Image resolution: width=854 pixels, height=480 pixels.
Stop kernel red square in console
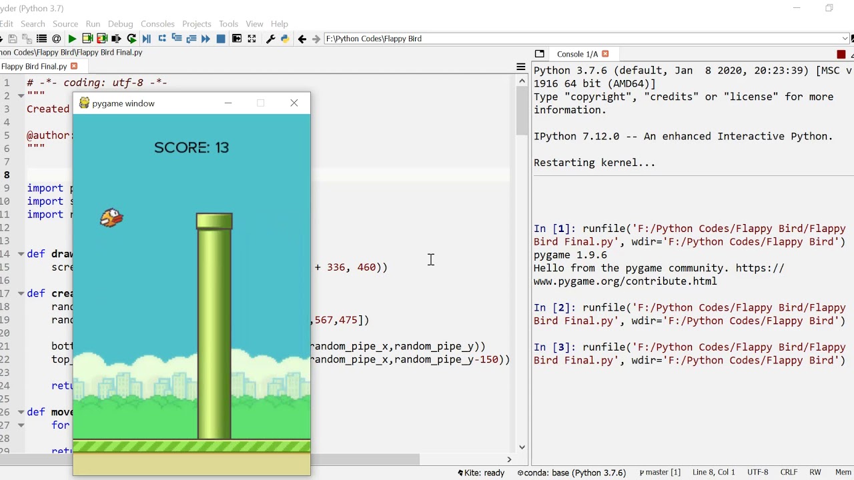tap(841, 55)
